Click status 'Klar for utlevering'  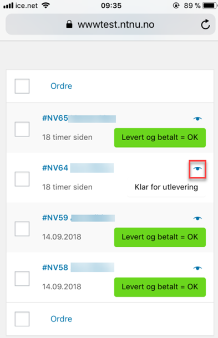pyautogui.click(x=166, y=187)
